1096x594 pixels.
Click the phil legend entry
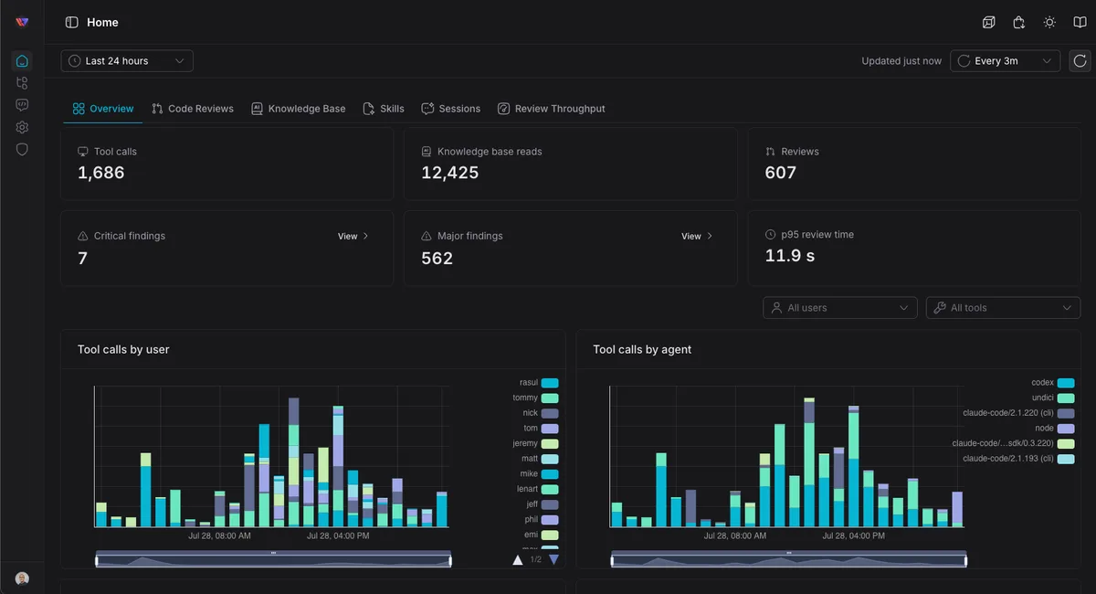point(541,519)
